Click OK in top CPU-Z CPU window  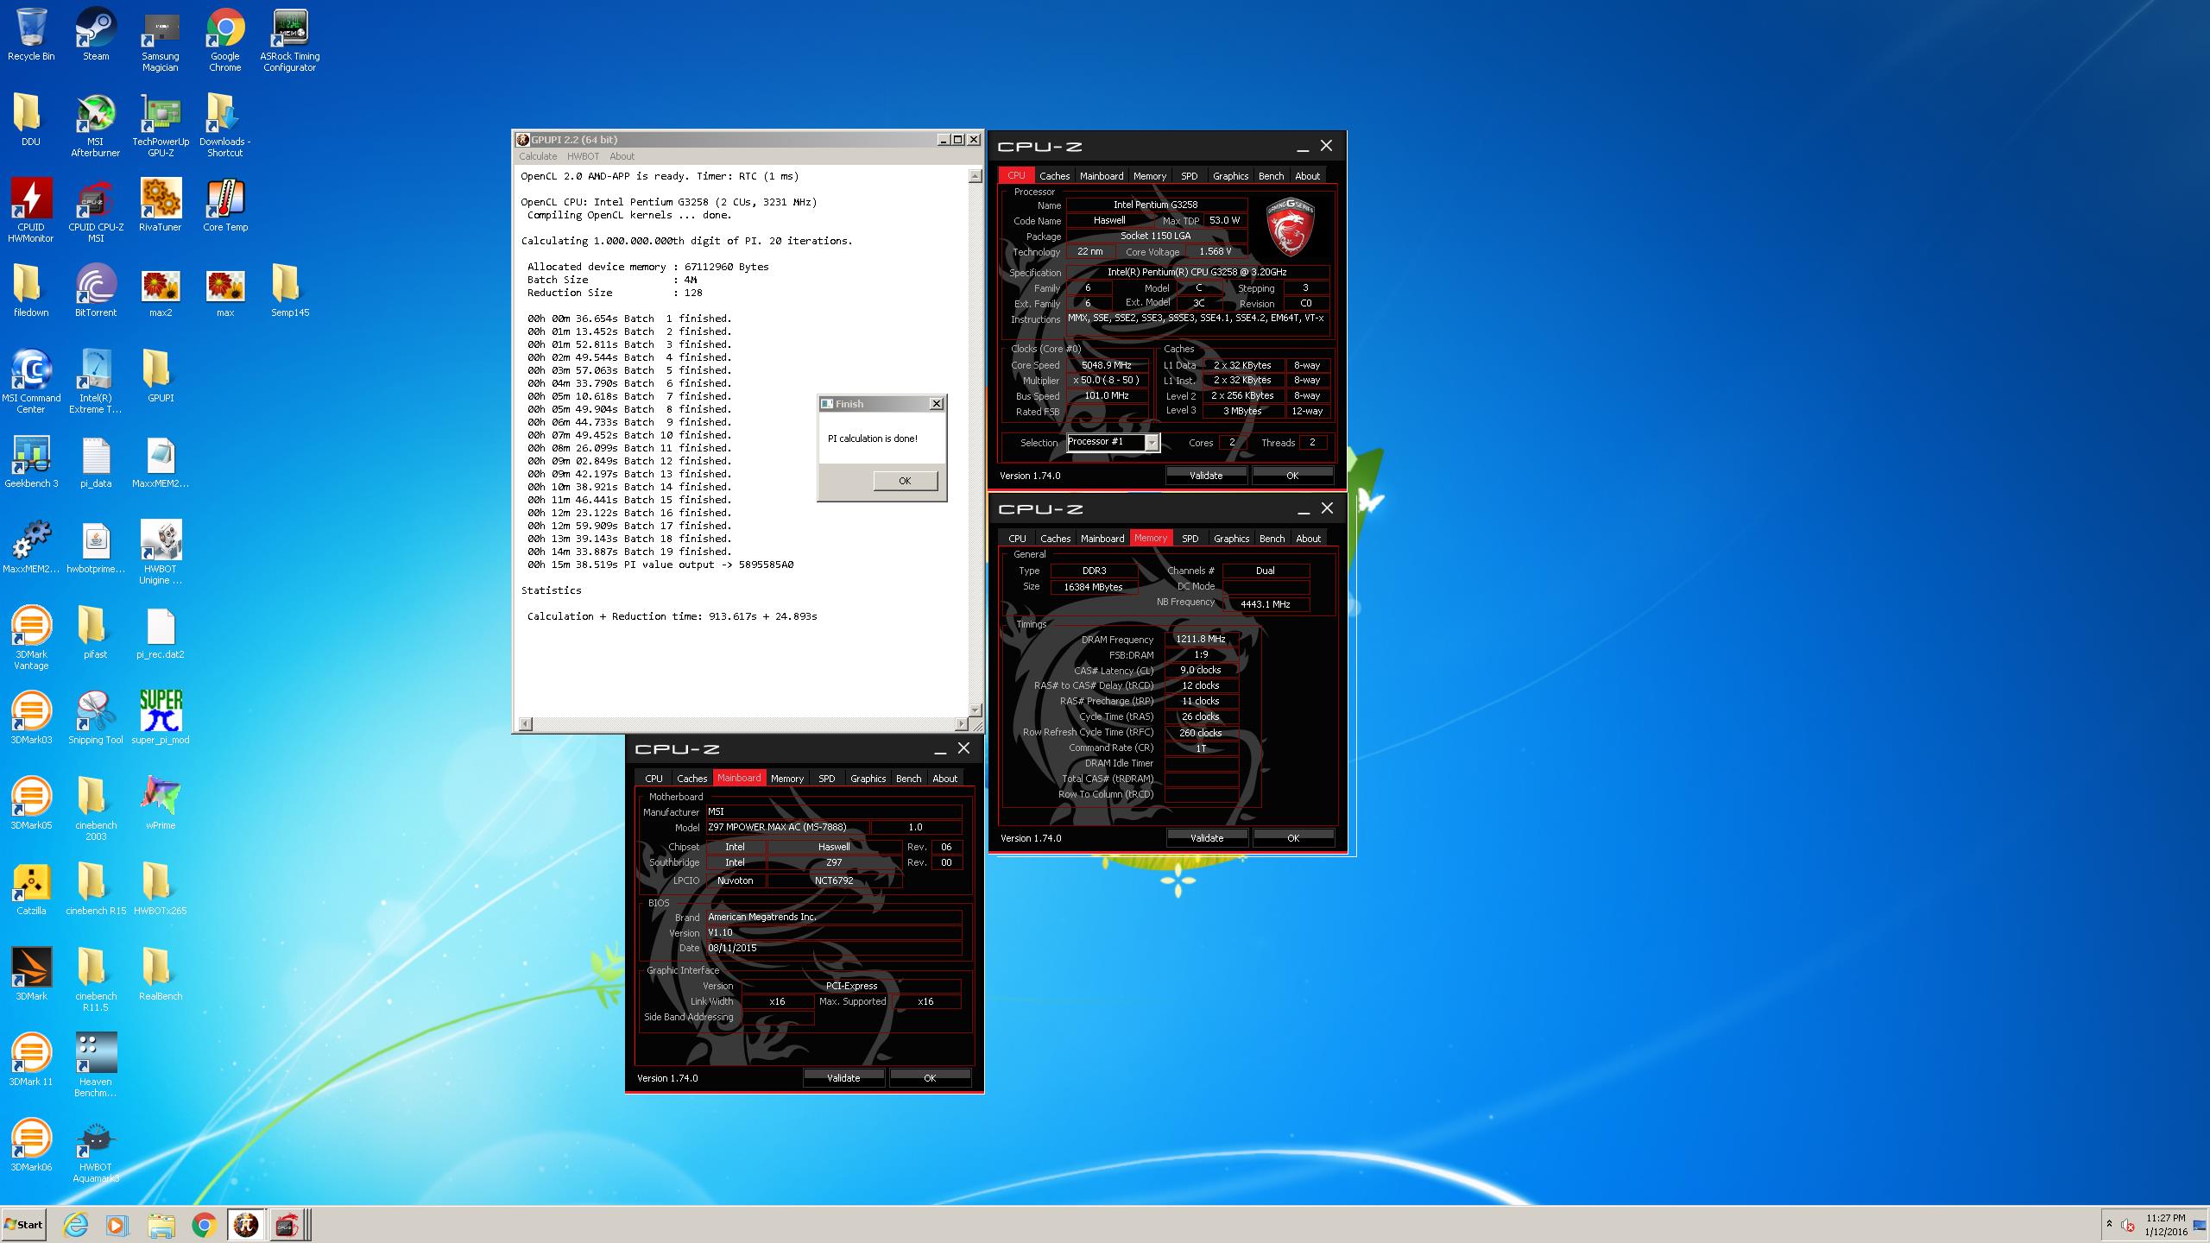(1292, 476)
